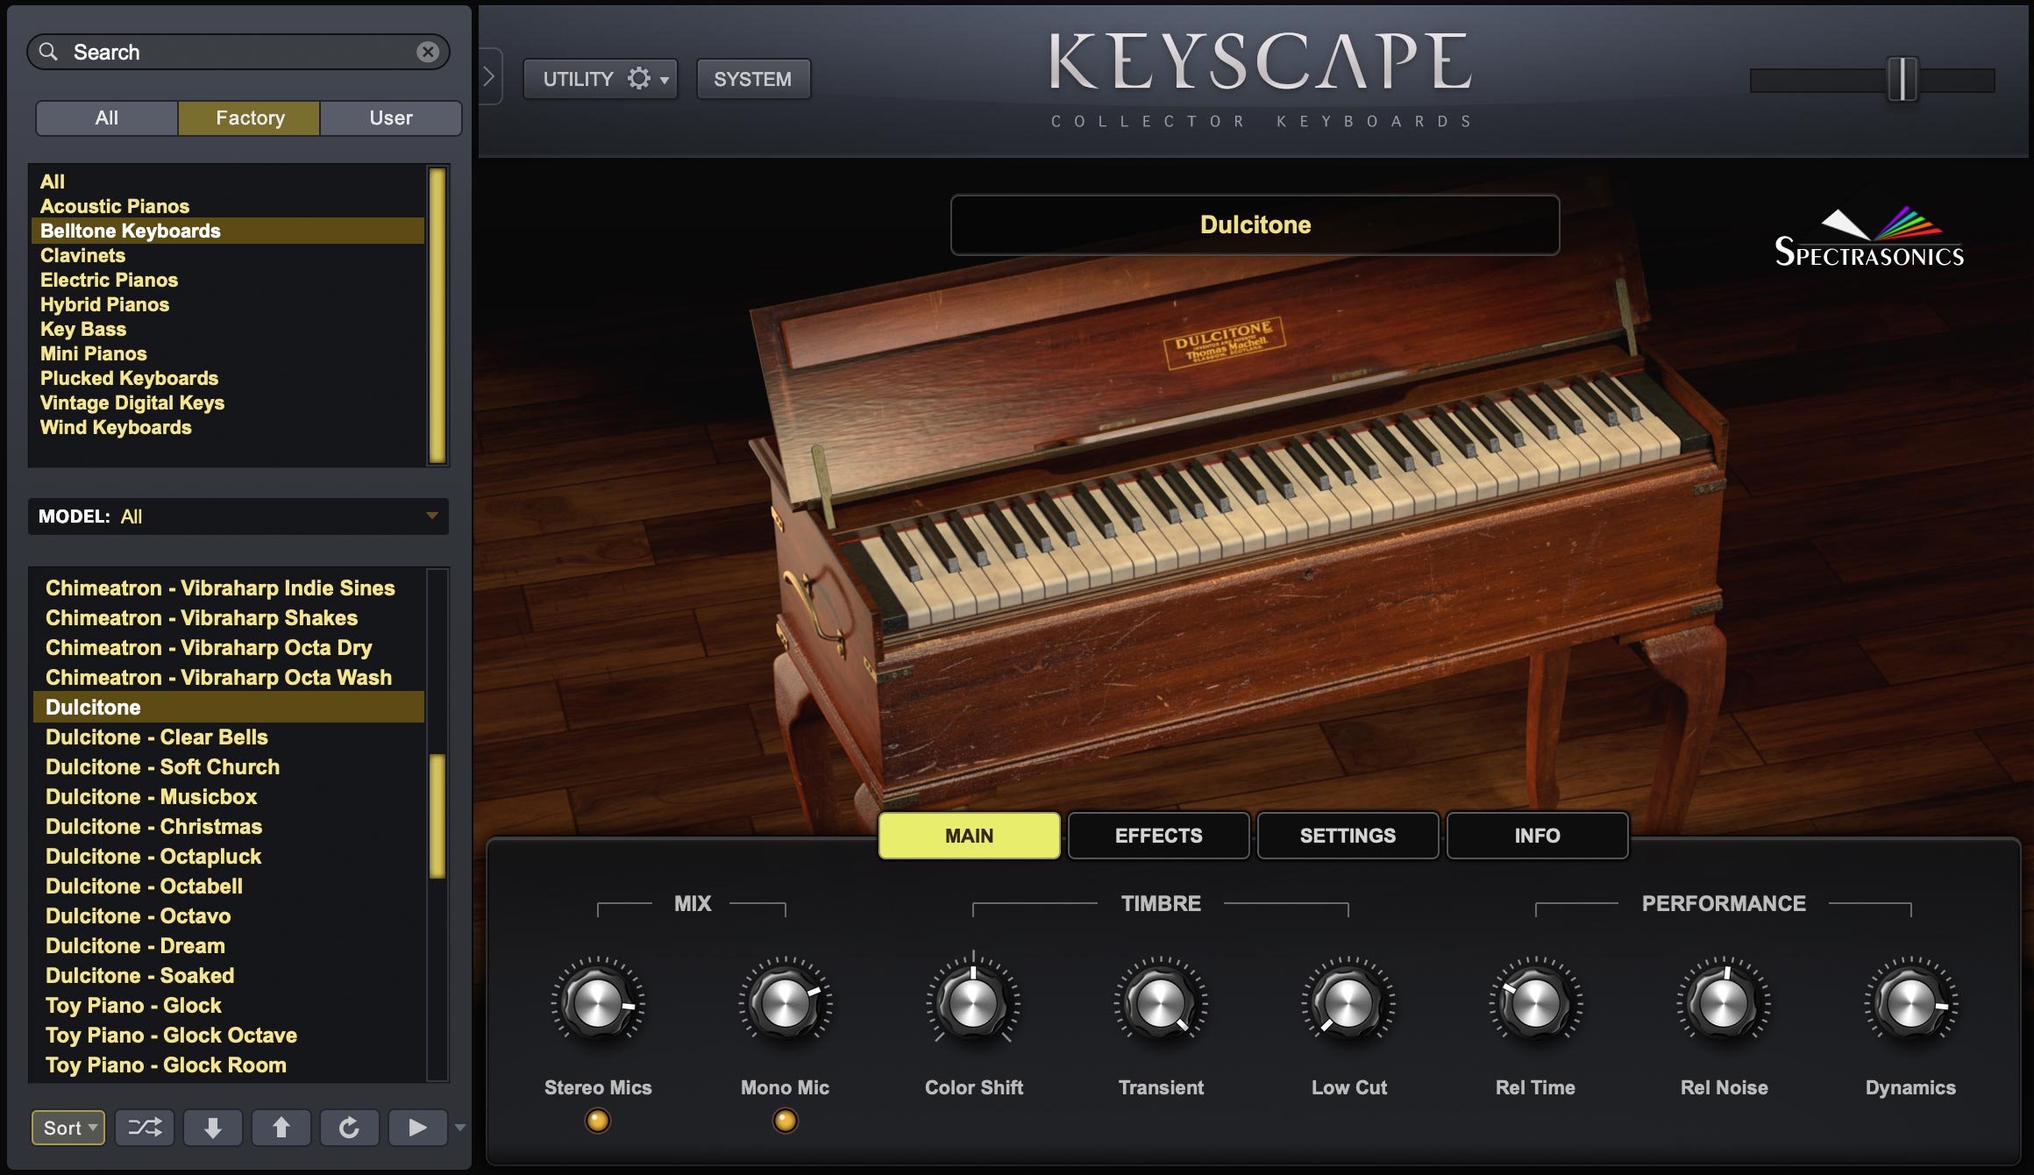Select the All category
Screen dimensions: 2034x1175
point(228,182)
